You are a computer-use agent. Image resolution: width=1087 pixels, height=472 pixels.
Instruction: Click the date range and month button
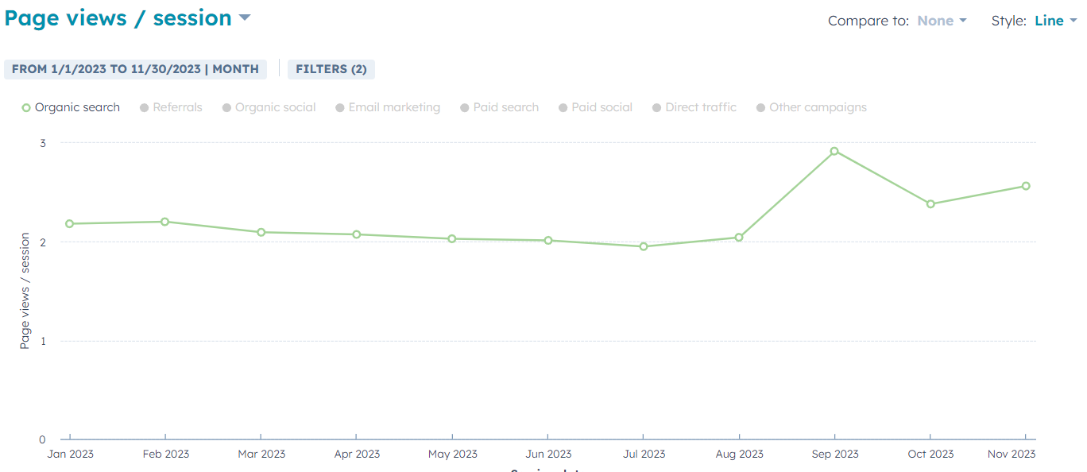135,69
